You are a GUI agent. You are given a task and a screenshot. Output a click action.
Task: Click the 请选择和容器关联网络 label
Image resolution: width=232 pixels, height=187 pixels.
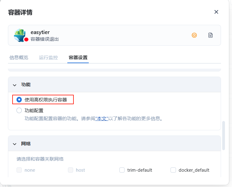pos(40,159)
